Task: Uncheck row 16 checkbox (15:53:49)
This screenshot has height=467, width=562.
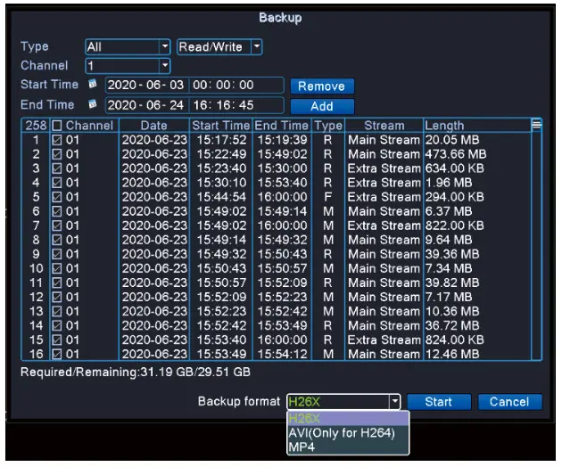Action: pos(57,354)
